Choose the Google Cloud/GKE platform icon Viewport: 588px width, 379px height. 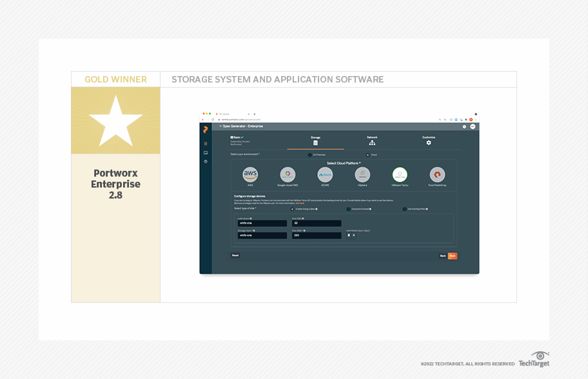point(288,175)
